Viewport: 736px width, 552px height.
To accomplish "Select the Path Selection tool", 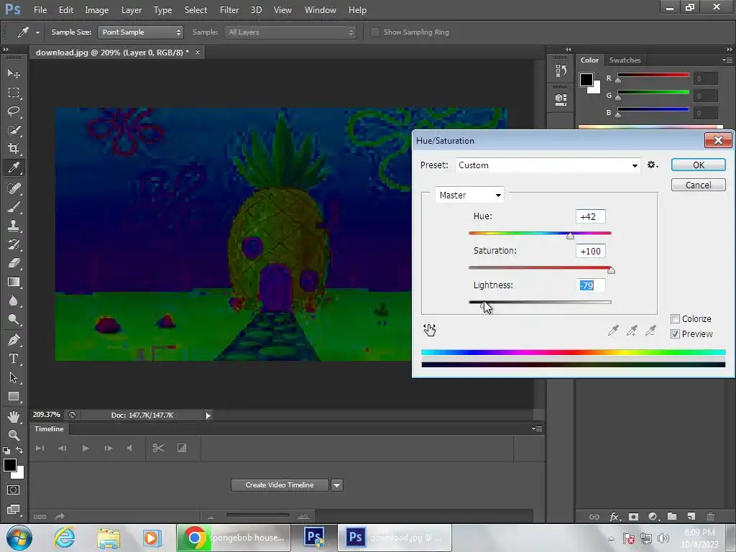I will [x=14, y=377].
